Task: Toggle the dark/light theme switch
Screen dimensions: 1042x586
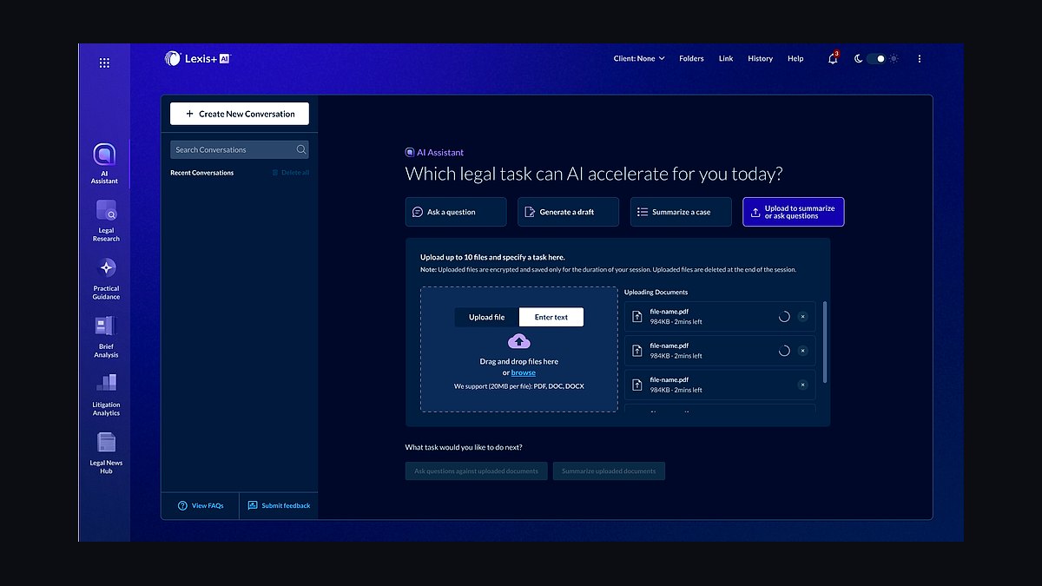Action: (876, 59)
